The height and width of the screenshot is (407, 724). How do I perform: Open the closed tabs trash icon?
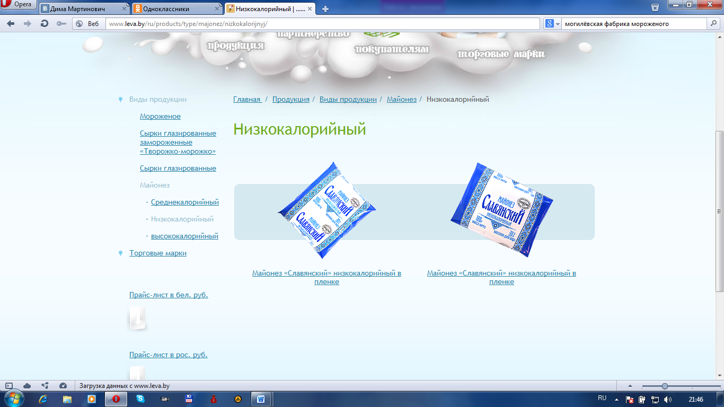click(x=655, y=7)
